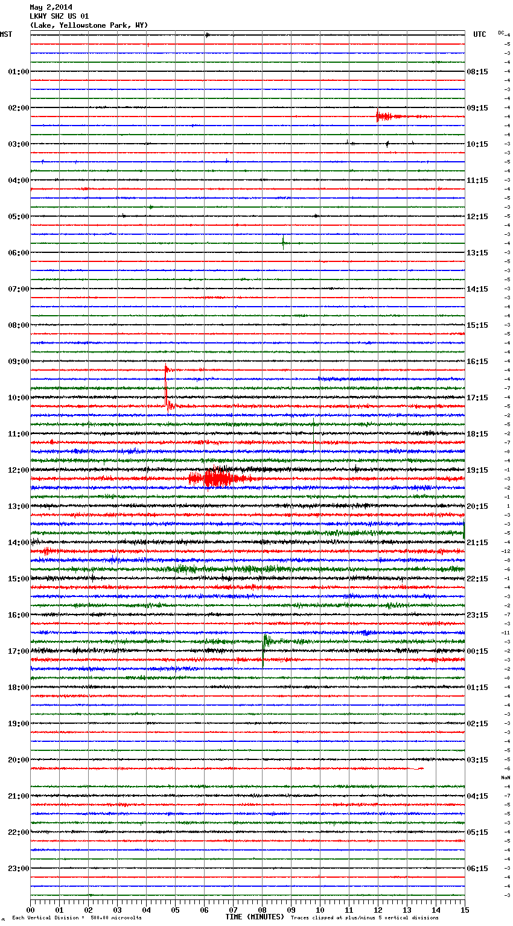Click the traces clipped footer note
Image resolution: width=513 pixels, height=926 pixels.
tap(365, 918)
